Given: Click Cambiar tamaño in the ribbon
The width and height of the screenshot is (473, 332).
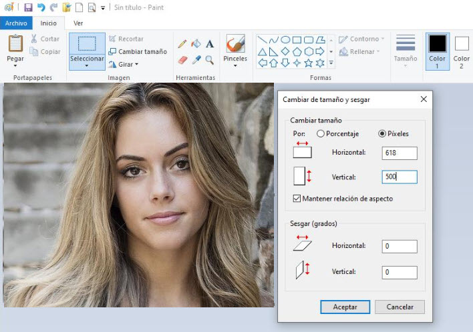Looking at the screenshot, I should [x=138, y=51].
